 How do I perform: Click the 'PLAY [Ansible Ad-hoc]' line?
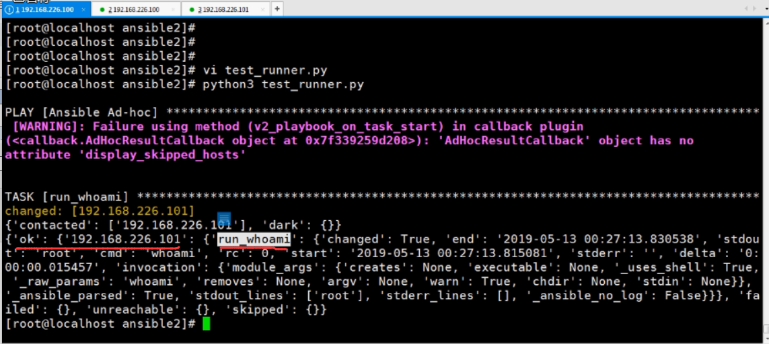point(382,112)
